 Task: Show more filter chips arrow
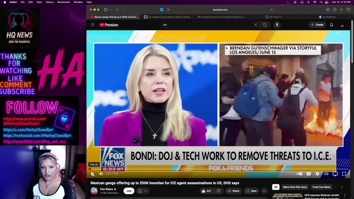coord(342,187)
